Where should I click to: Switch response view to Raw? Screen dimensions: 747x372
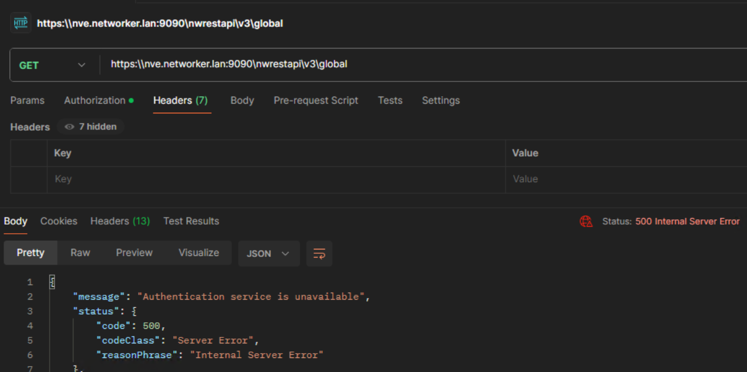point(80,252)
